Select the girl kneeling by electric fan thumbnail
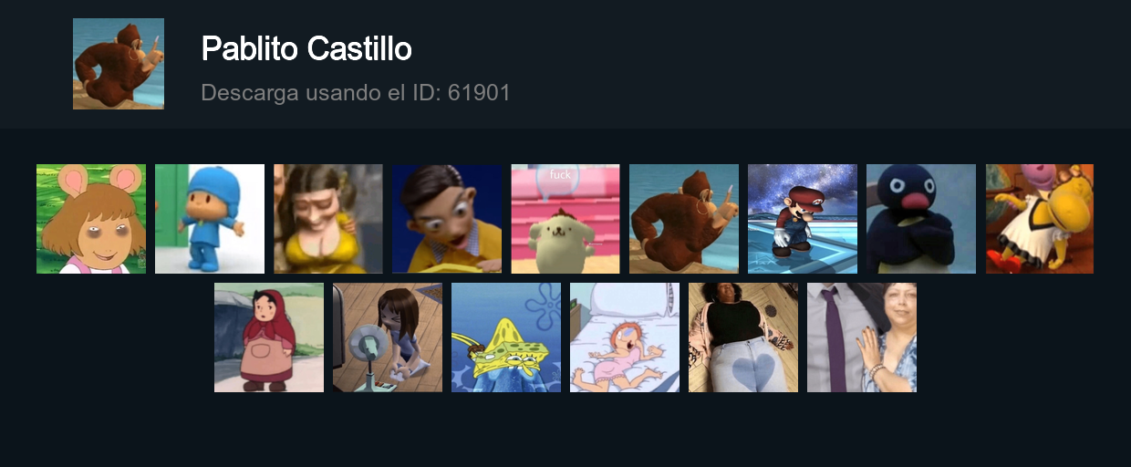The width and height of the screenshot is (1131, 467). [x=388, y=337]
